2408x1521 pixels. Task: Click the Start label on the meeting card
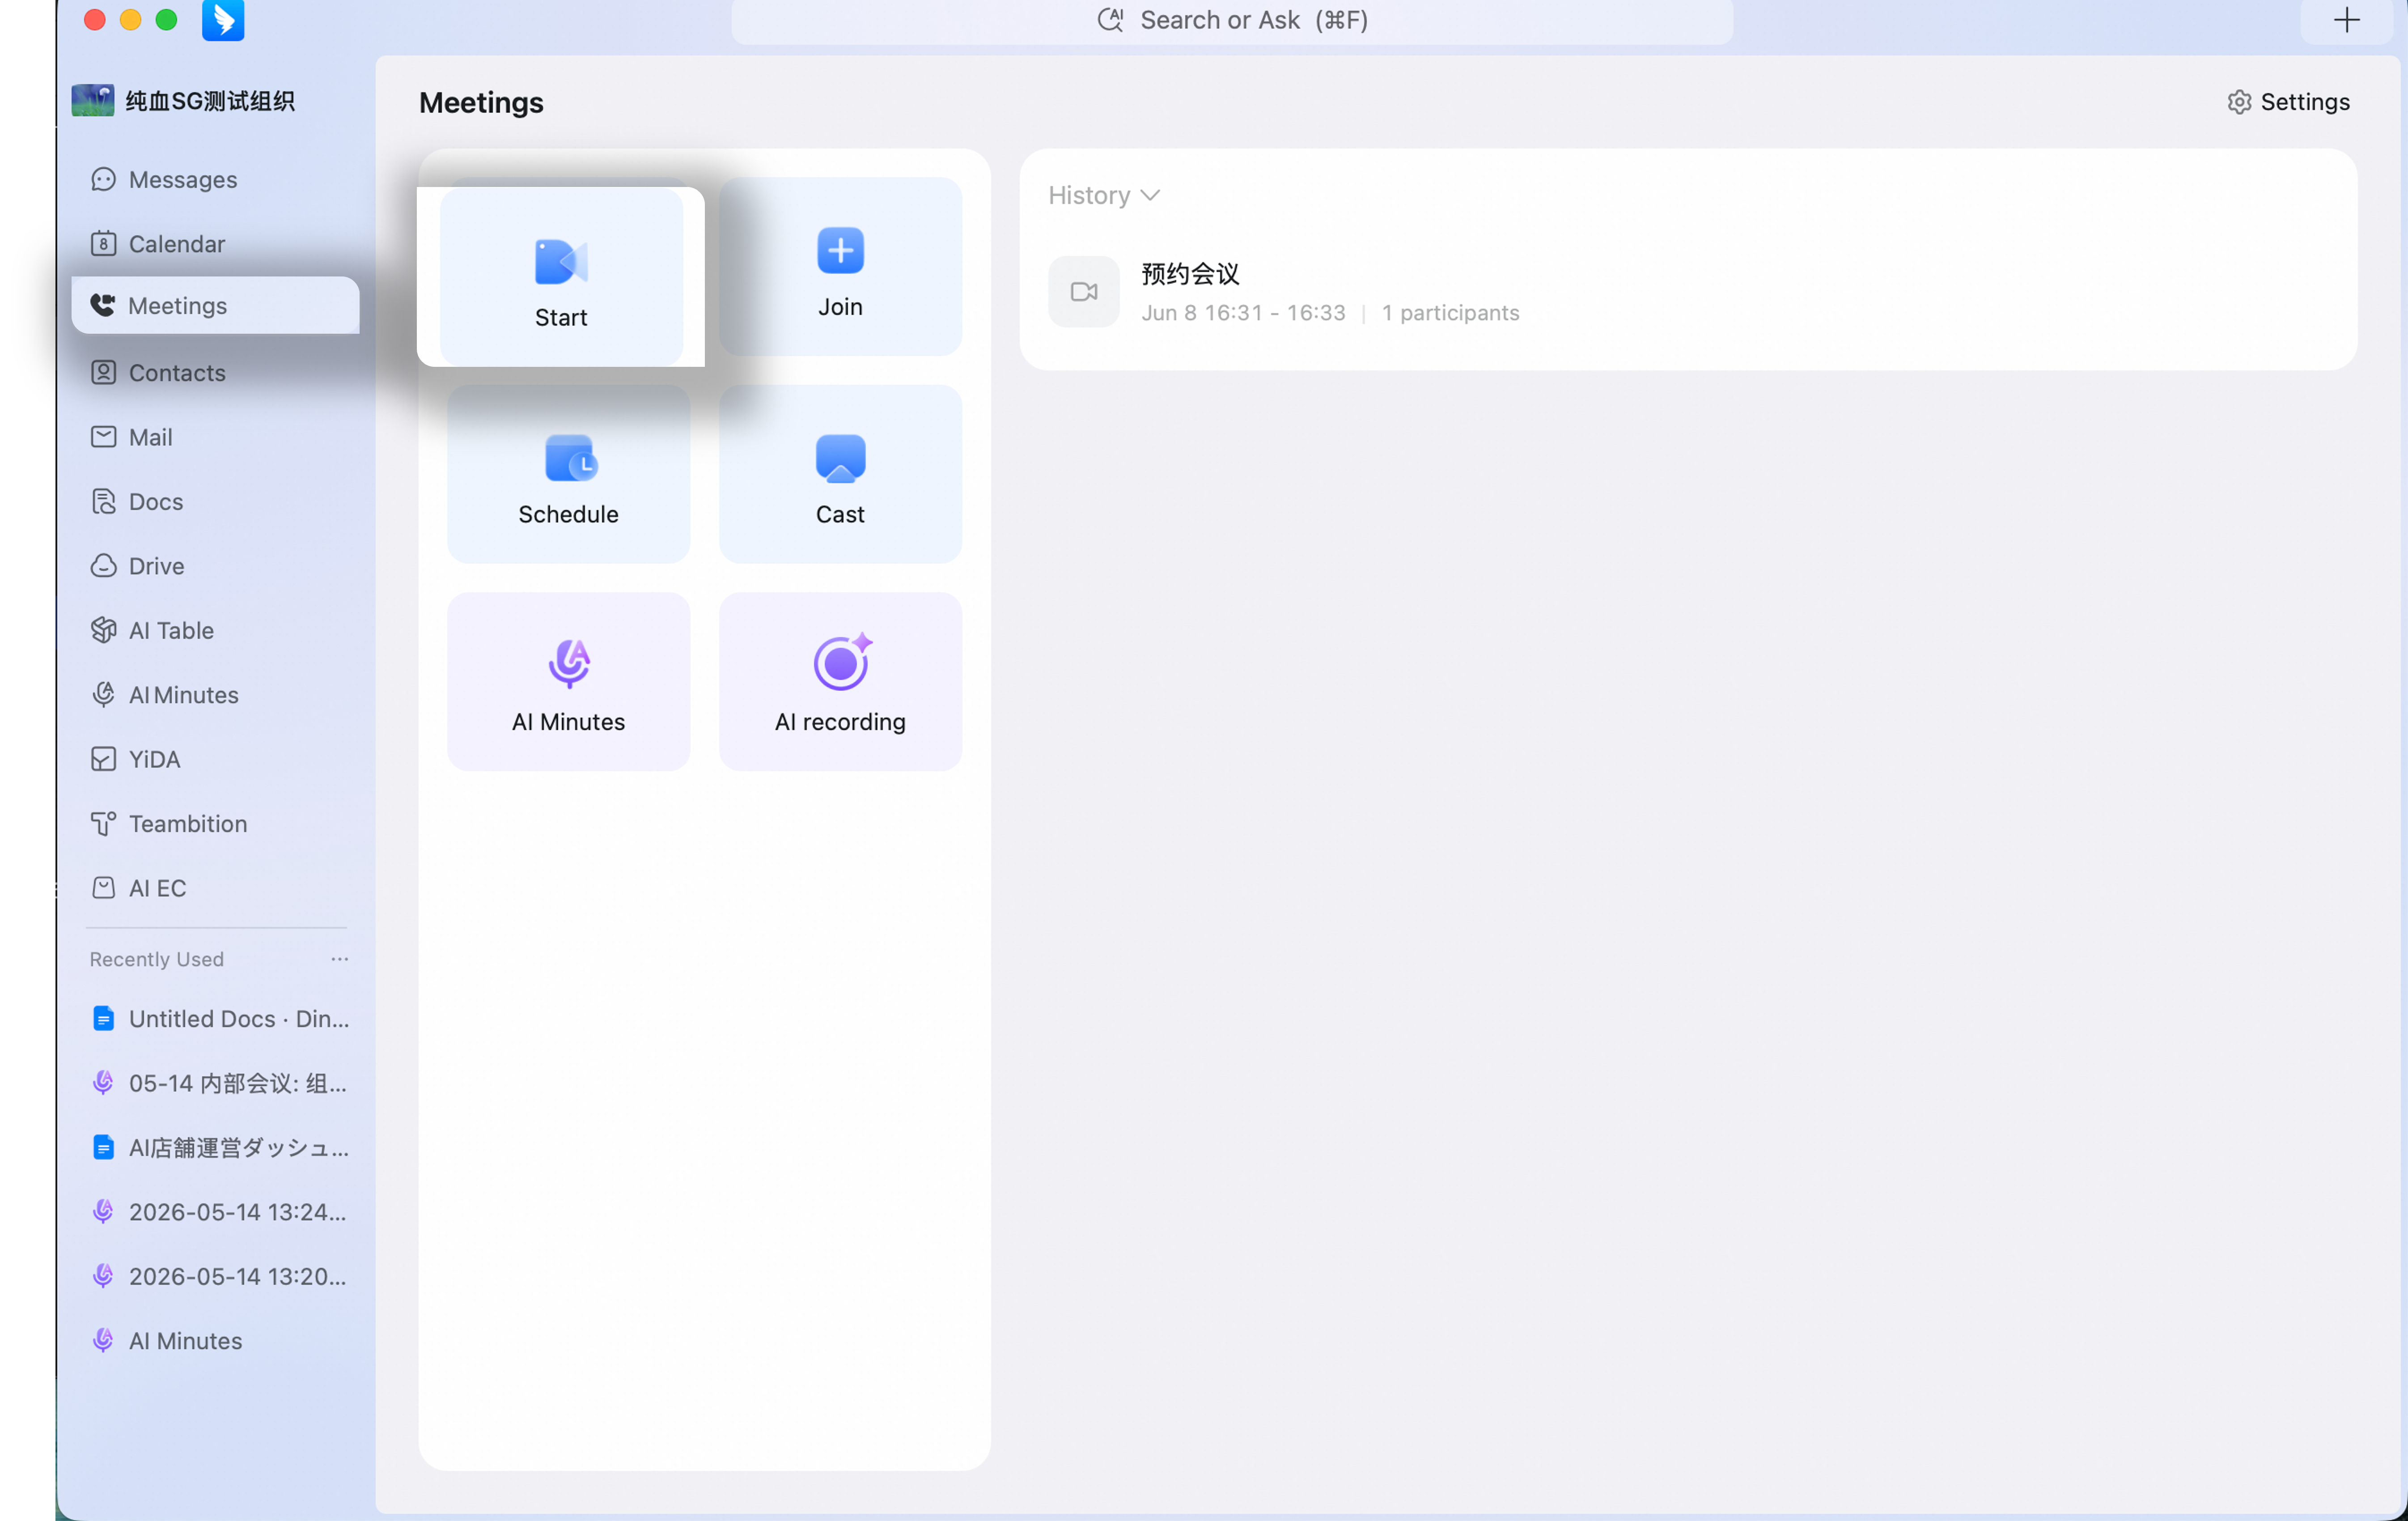pyautogui.click(x=561, y=318)
